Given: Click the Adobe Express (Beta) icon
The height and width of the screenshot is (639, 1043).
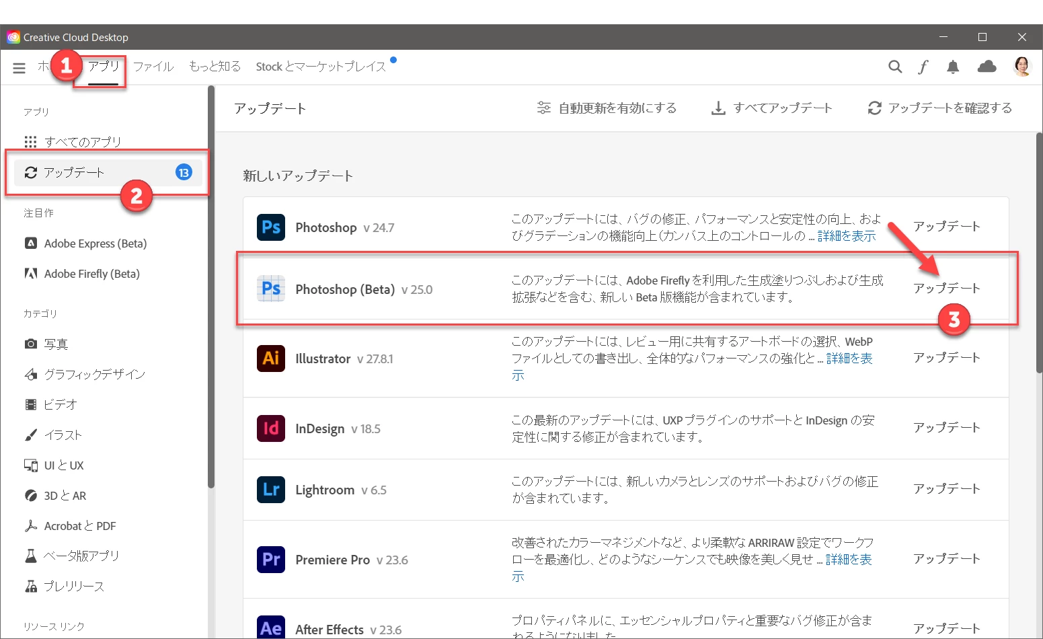Looking at the screenshot, I should [x=31, y=243].
